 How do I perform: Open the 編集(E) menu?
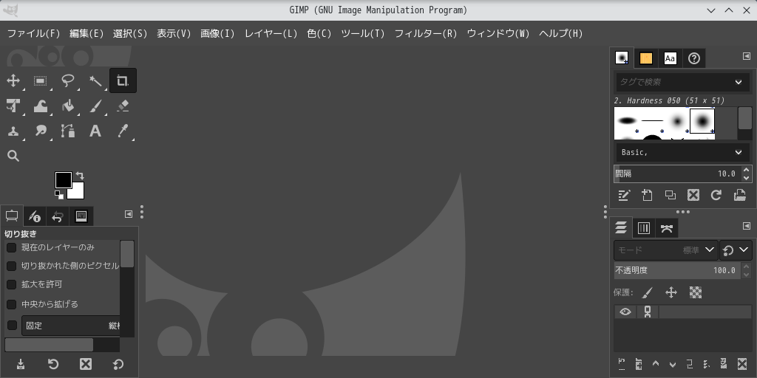click(x=87, y=34)
